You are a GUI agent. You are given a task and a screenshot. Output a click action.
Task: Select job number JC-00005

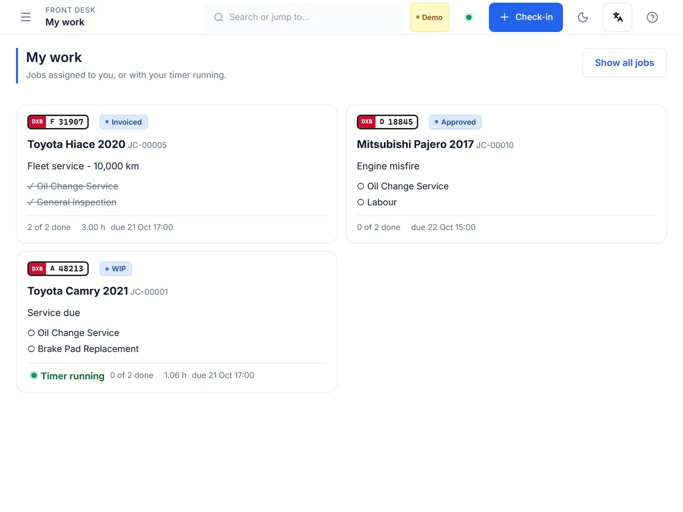coord(147,145)
